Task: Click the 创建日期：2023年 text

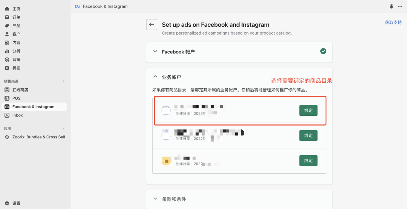Action: 191,114
